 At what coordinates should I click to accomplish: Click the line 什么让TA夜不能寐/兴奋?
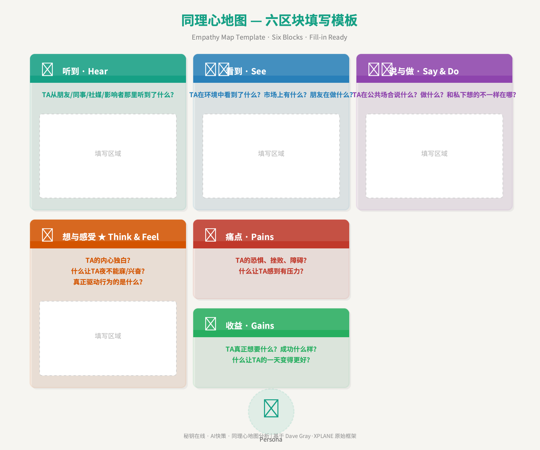[x=108, y=271]
